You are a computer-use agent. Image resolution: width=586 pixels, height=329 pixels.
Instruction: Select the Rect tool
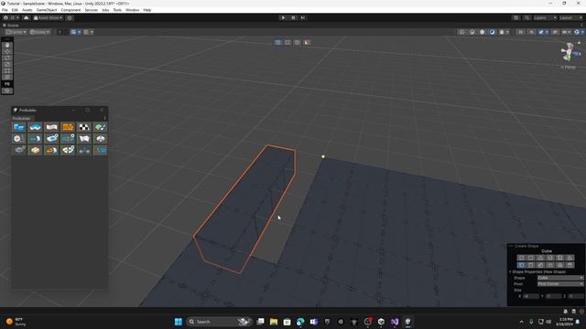pos(7,70)
